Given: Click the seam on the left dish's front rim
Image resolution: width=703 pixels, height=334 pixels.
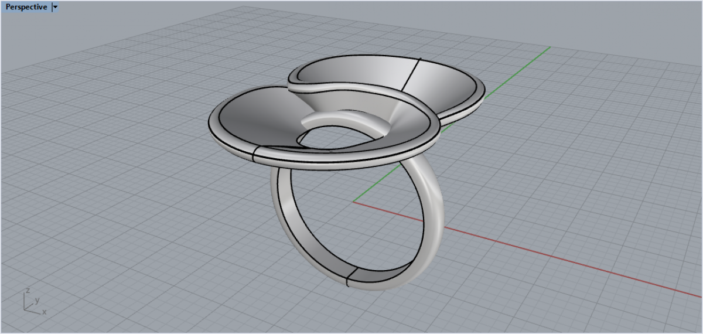Looking at the screenshot, I should pos(256,154).
